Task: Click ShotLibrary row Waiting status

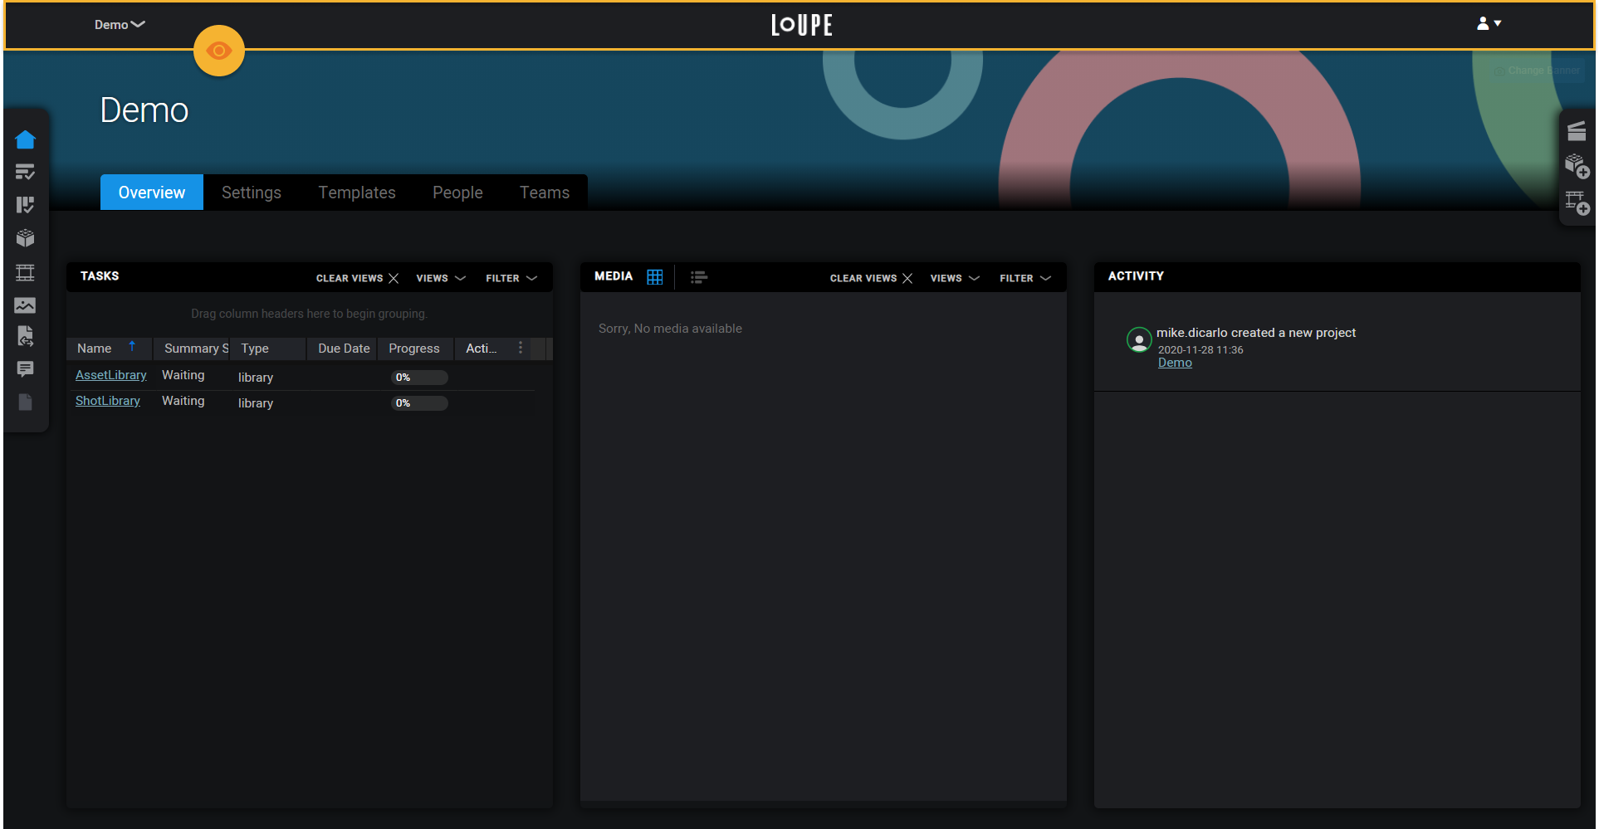Action: pyautogui.click(x=183, y=401)
